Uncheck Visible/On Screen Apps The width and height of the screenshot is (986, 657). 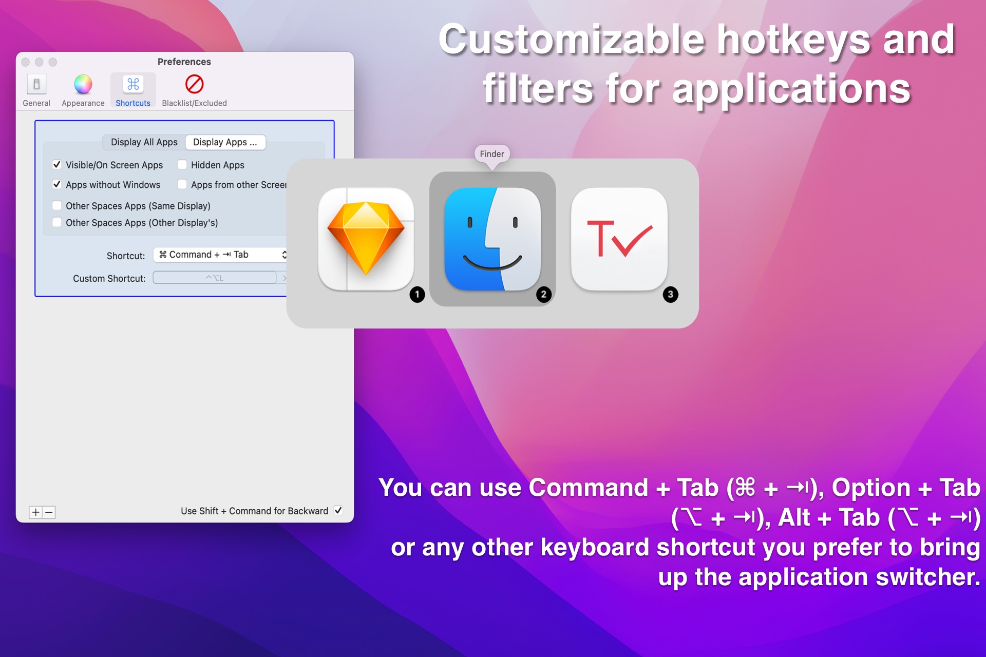57,165
